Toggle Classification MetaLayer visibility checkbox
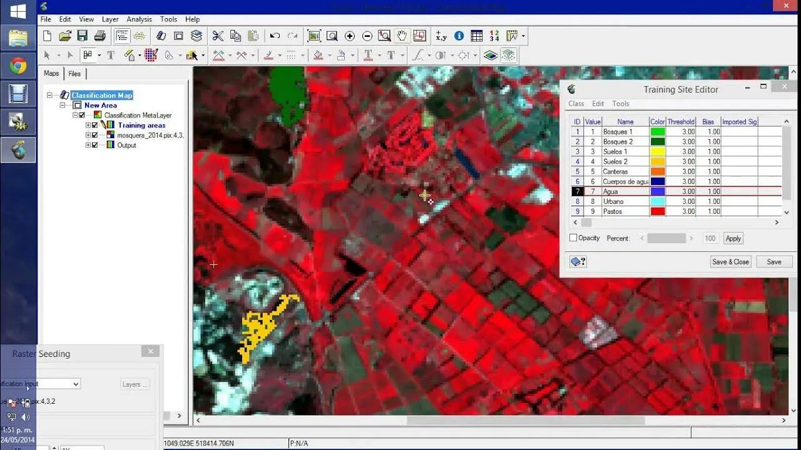Viewport: 801px width, 450px height. [x=81, y=115]
